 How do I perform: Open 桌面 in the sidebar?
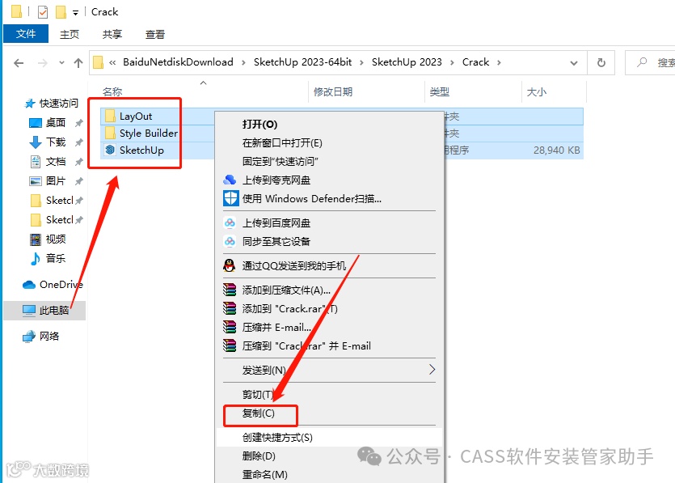pyautogui.click(x=49, y=123)
